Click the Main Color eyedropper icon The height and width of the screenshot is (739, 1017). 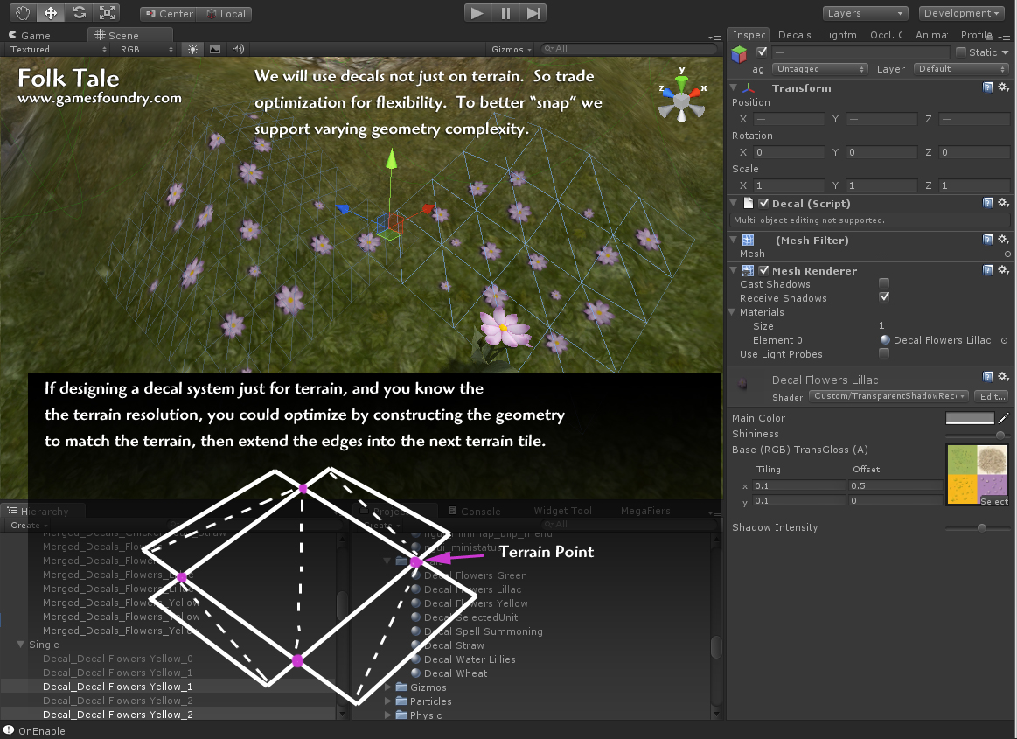[x=1003, y=418]
